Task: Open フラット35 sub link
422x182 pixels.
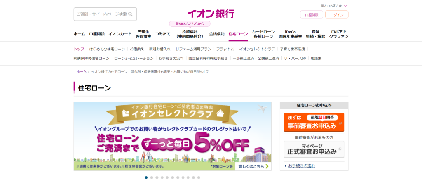Action: (225, 49)
